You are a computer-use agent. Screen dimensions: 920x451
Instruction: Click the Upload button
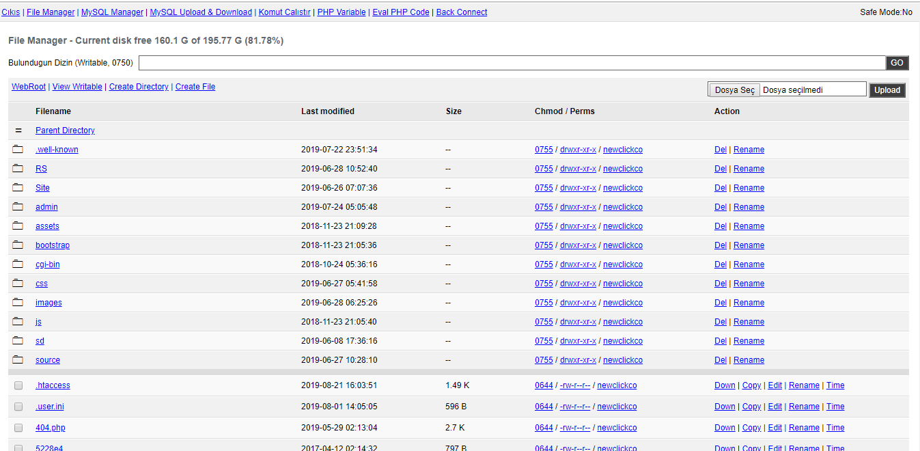point(887,90)
